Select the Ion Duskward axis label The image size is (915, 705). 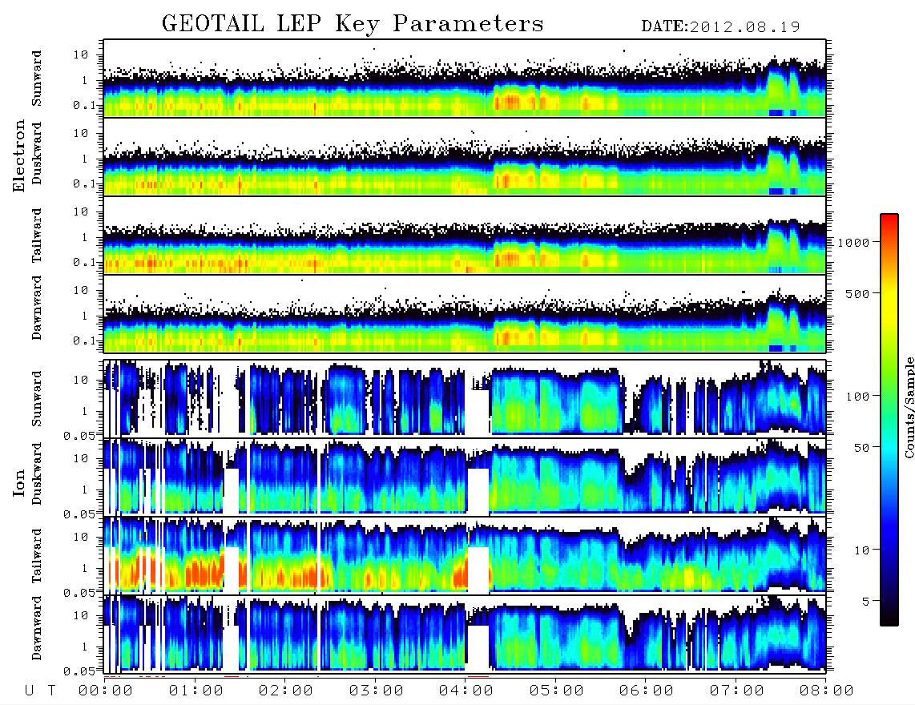click(37, 474)
